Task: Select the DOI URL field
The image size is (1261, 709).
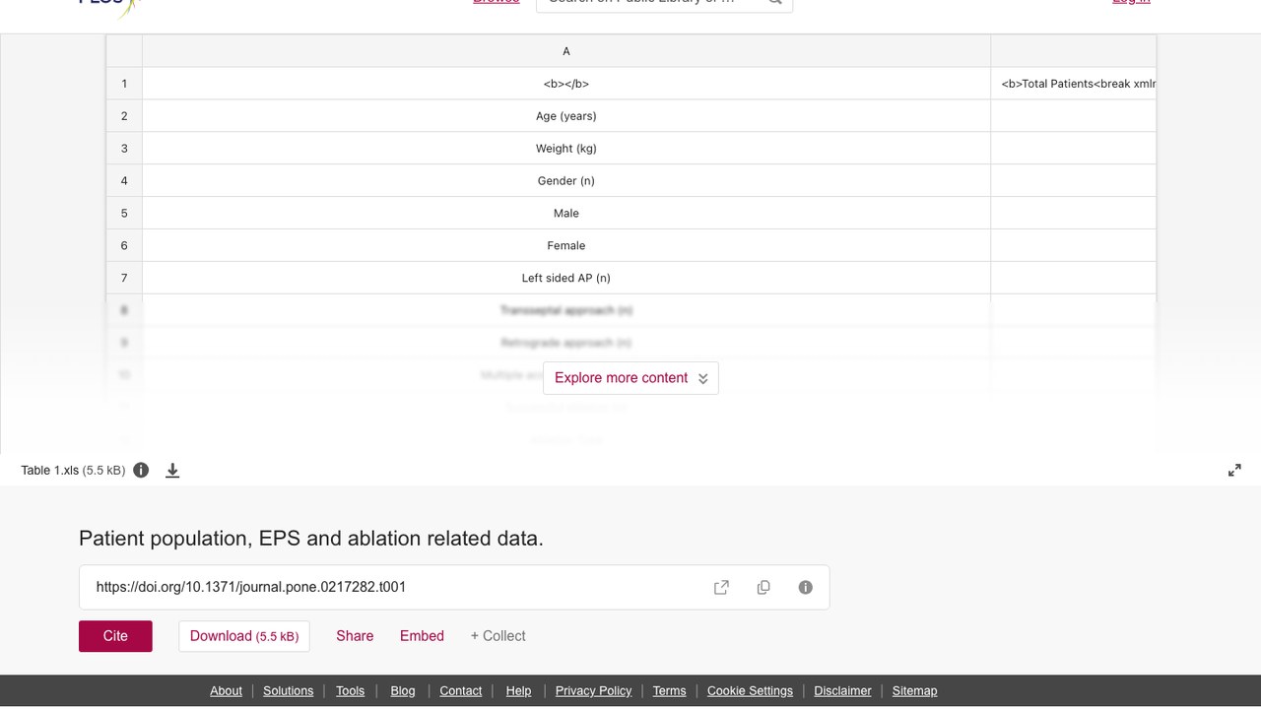Action: tap(454, 587)
